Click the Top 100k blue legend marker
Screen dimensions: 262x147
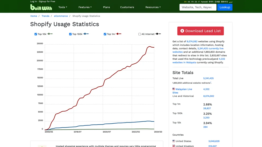tap(86, 34)
